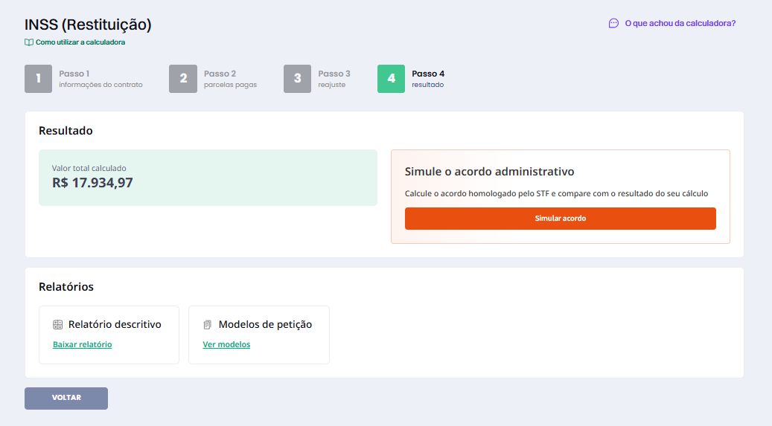Go to Passo 3 reajuste step

pos(334,79)
